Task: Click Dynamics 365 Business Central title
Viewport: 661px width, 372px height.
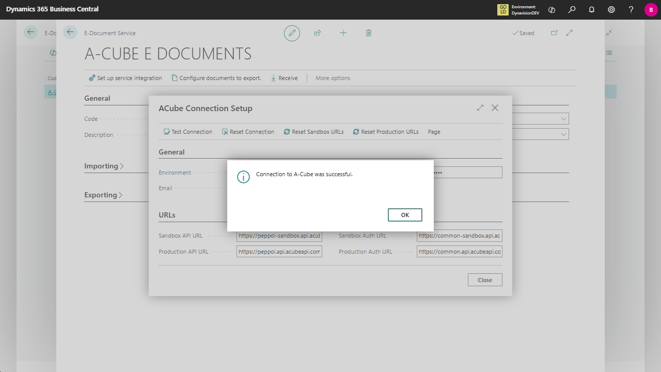Action: [x=52, y=9]
